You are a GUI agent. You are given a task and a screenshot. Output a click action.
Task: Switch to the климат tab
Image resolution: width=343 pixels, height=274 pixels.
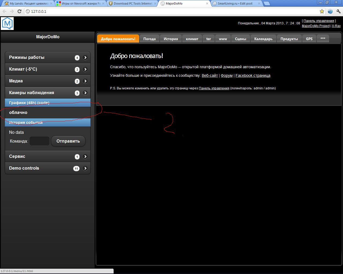tap(192, 39)
